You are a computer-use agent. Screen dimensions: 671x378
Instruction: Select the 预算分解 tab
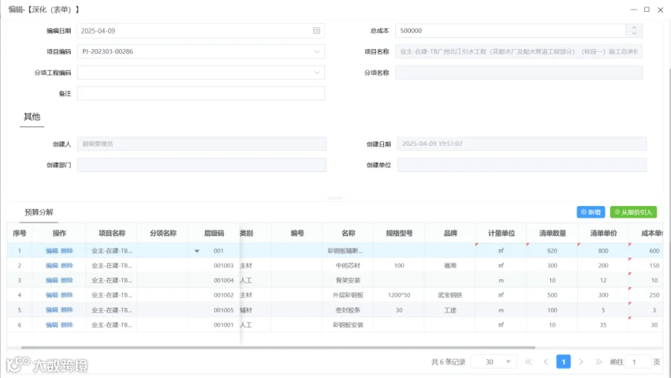tap(39, 212)
